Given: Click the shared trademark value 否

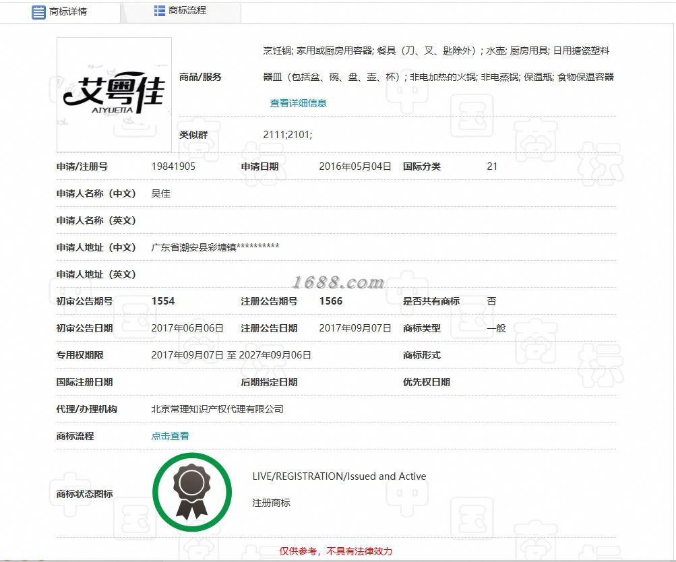Looking at the screenshot, I should click(491, 301).
